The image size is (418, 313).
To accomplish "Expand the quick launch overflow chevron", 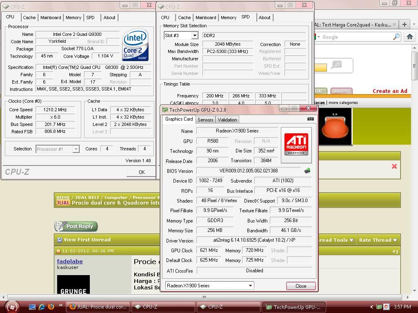I will (60, 305).
